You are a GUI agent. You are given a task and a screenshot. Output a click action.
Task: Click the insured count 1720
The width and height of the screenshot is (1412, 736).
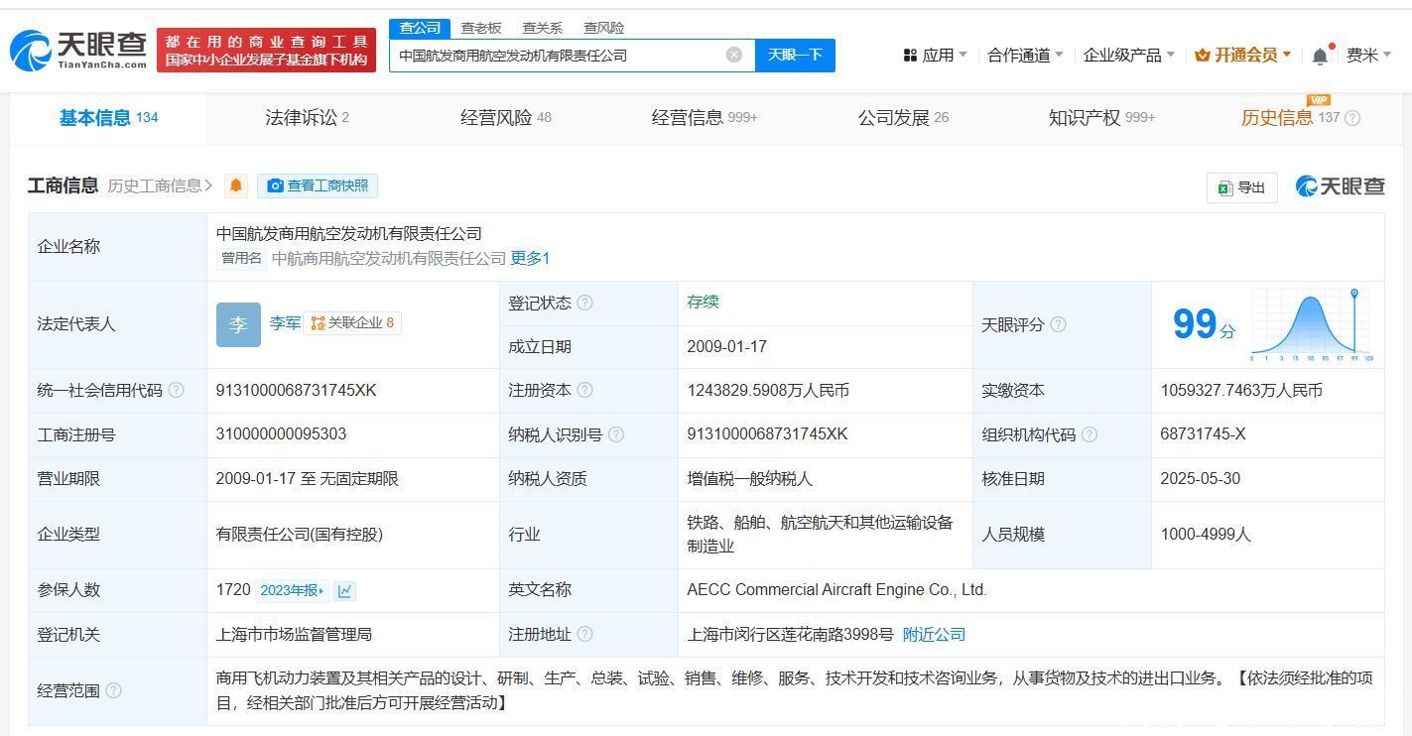(233, 590)
